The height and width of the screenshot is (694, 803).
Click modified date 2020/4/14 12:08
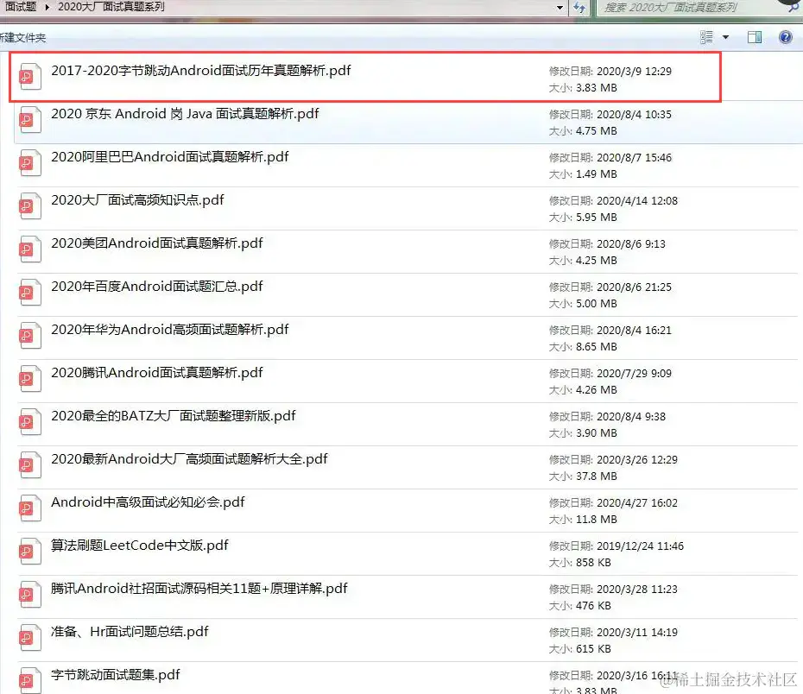click(x=637, y=200)
